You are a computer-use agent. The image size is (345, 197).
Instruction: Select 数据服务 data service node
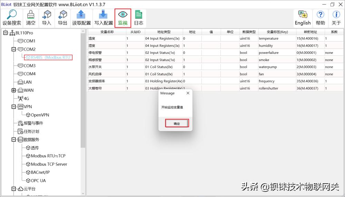(x=28, y=139)
